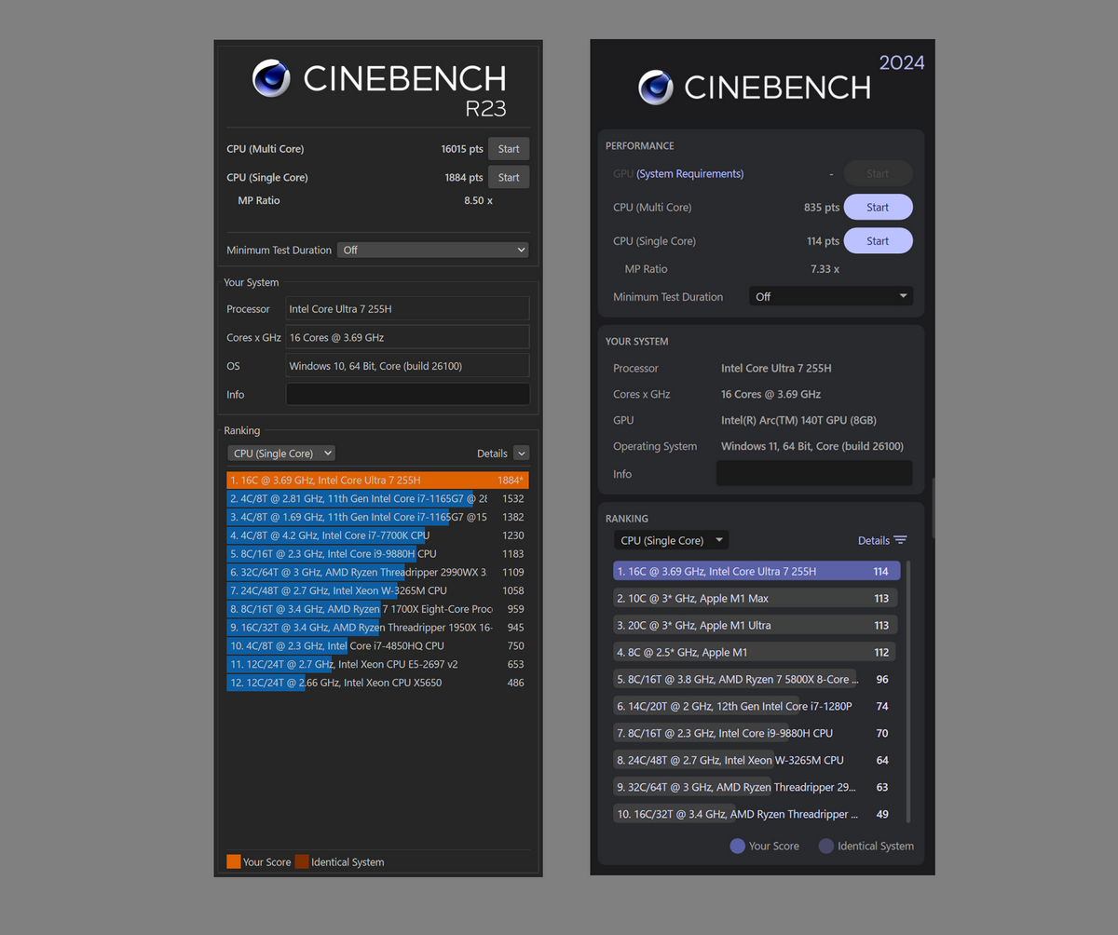Select the i9-9880H row in Cinebench 2024 ranking

tap(757, 733)
